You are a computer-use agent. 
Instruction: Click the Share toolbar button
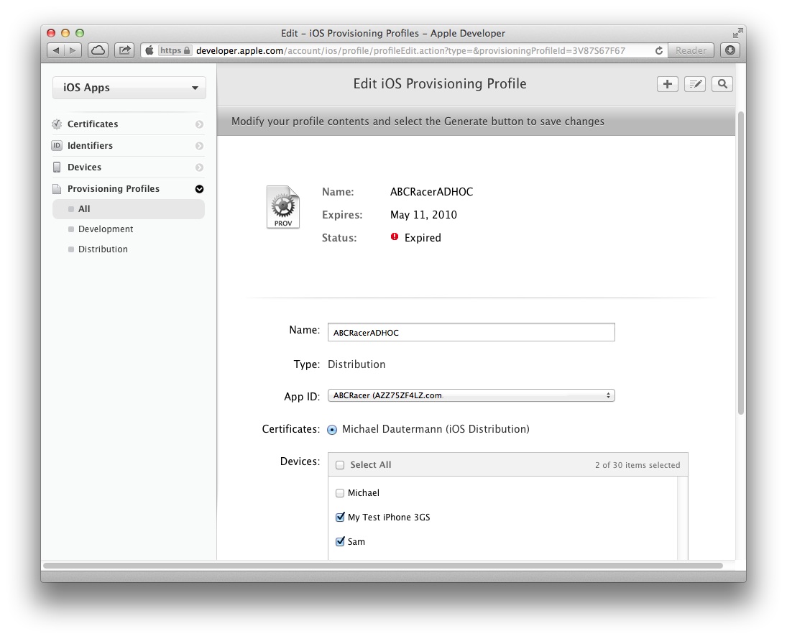tap(124, 50)
